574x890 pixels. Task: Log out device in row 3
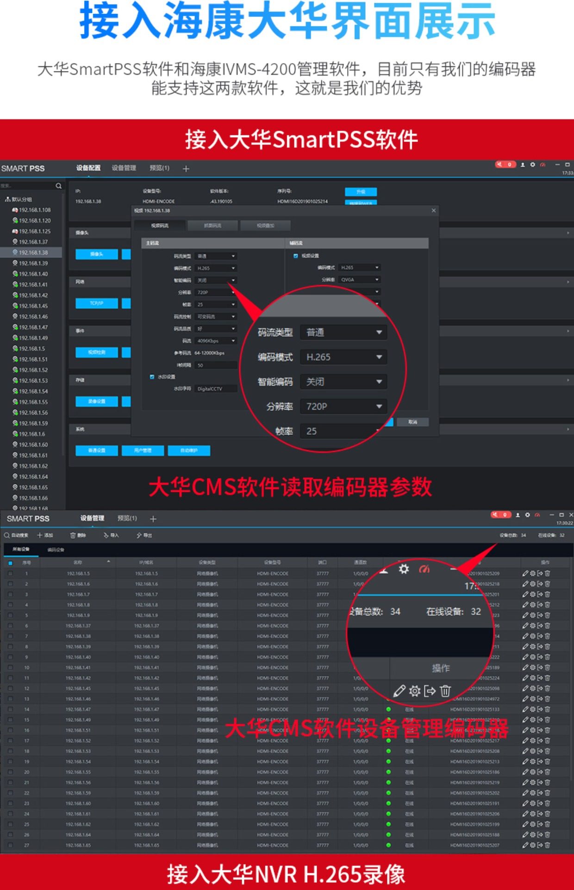coord(540,594)
